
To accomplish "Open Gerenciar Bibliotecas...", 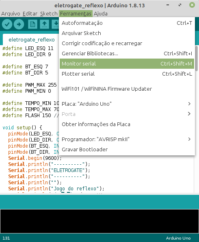I will pos(127,54).
